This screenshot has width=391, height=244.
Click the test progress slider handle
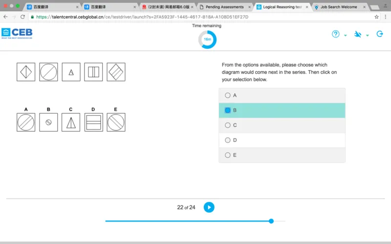[271, 221]
